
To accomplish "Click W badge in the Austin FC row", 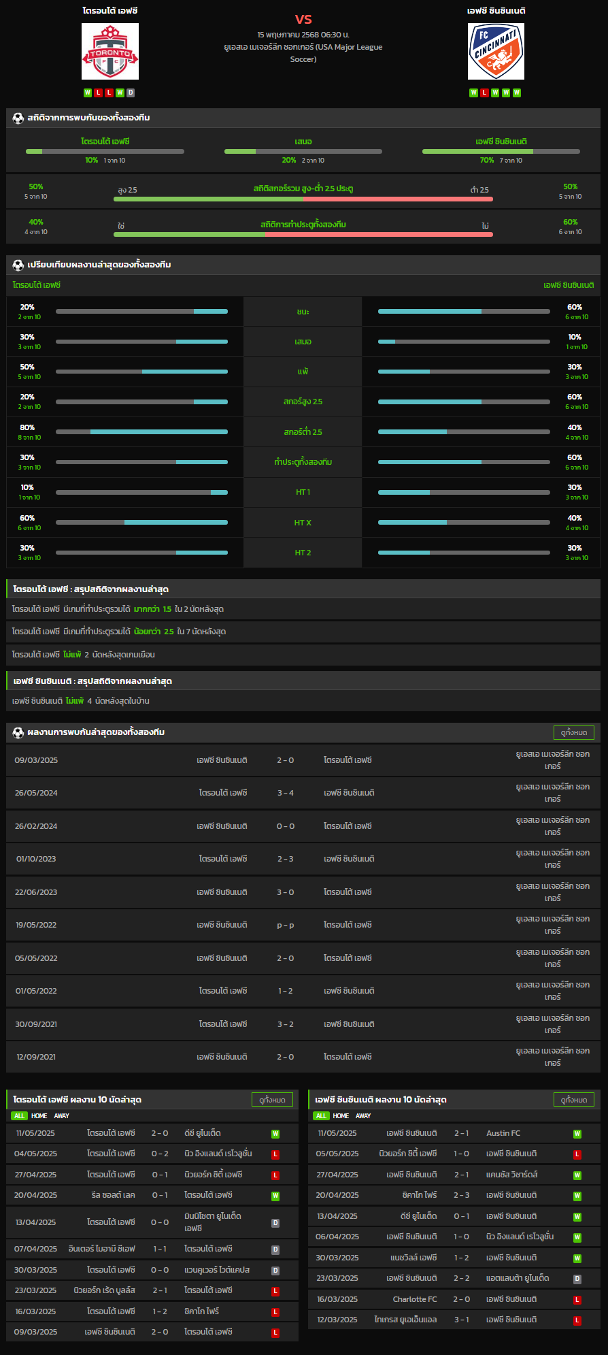I will coord(577,1134).
